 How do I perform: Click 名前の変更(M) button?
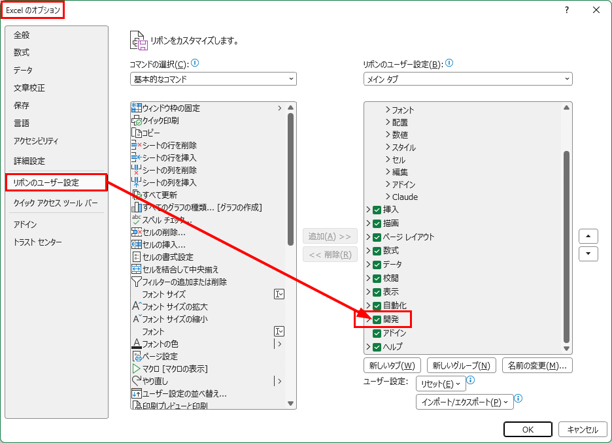pos(537,365)
